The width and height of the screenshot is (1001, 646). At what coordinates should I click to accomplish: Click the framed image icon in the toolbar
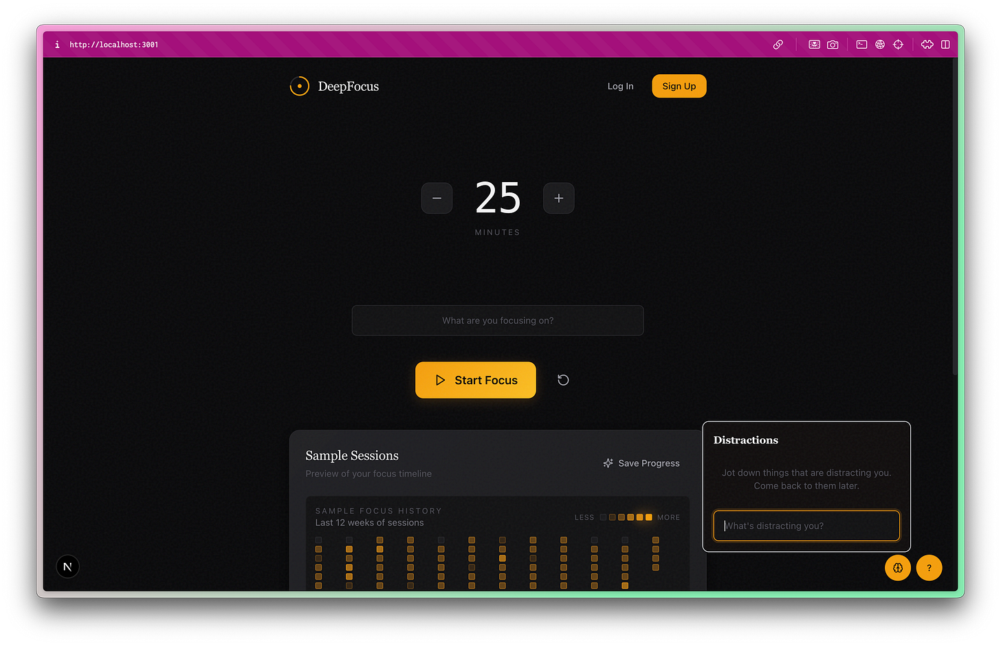[814, 44]
